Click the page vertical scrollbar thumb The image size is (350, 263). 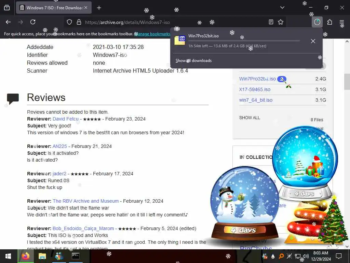point(347,82)
